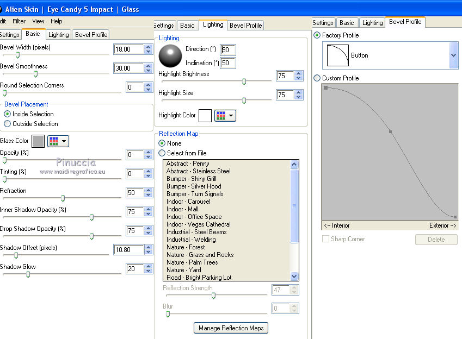Click the Delete profile point button
This screenshot has height=339, width=462.
tap(436, 240)
